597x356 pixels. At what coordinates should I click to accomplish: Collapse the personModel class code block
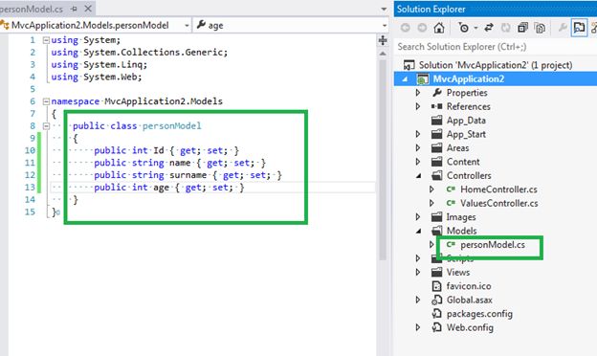click(x=46, y=125)
